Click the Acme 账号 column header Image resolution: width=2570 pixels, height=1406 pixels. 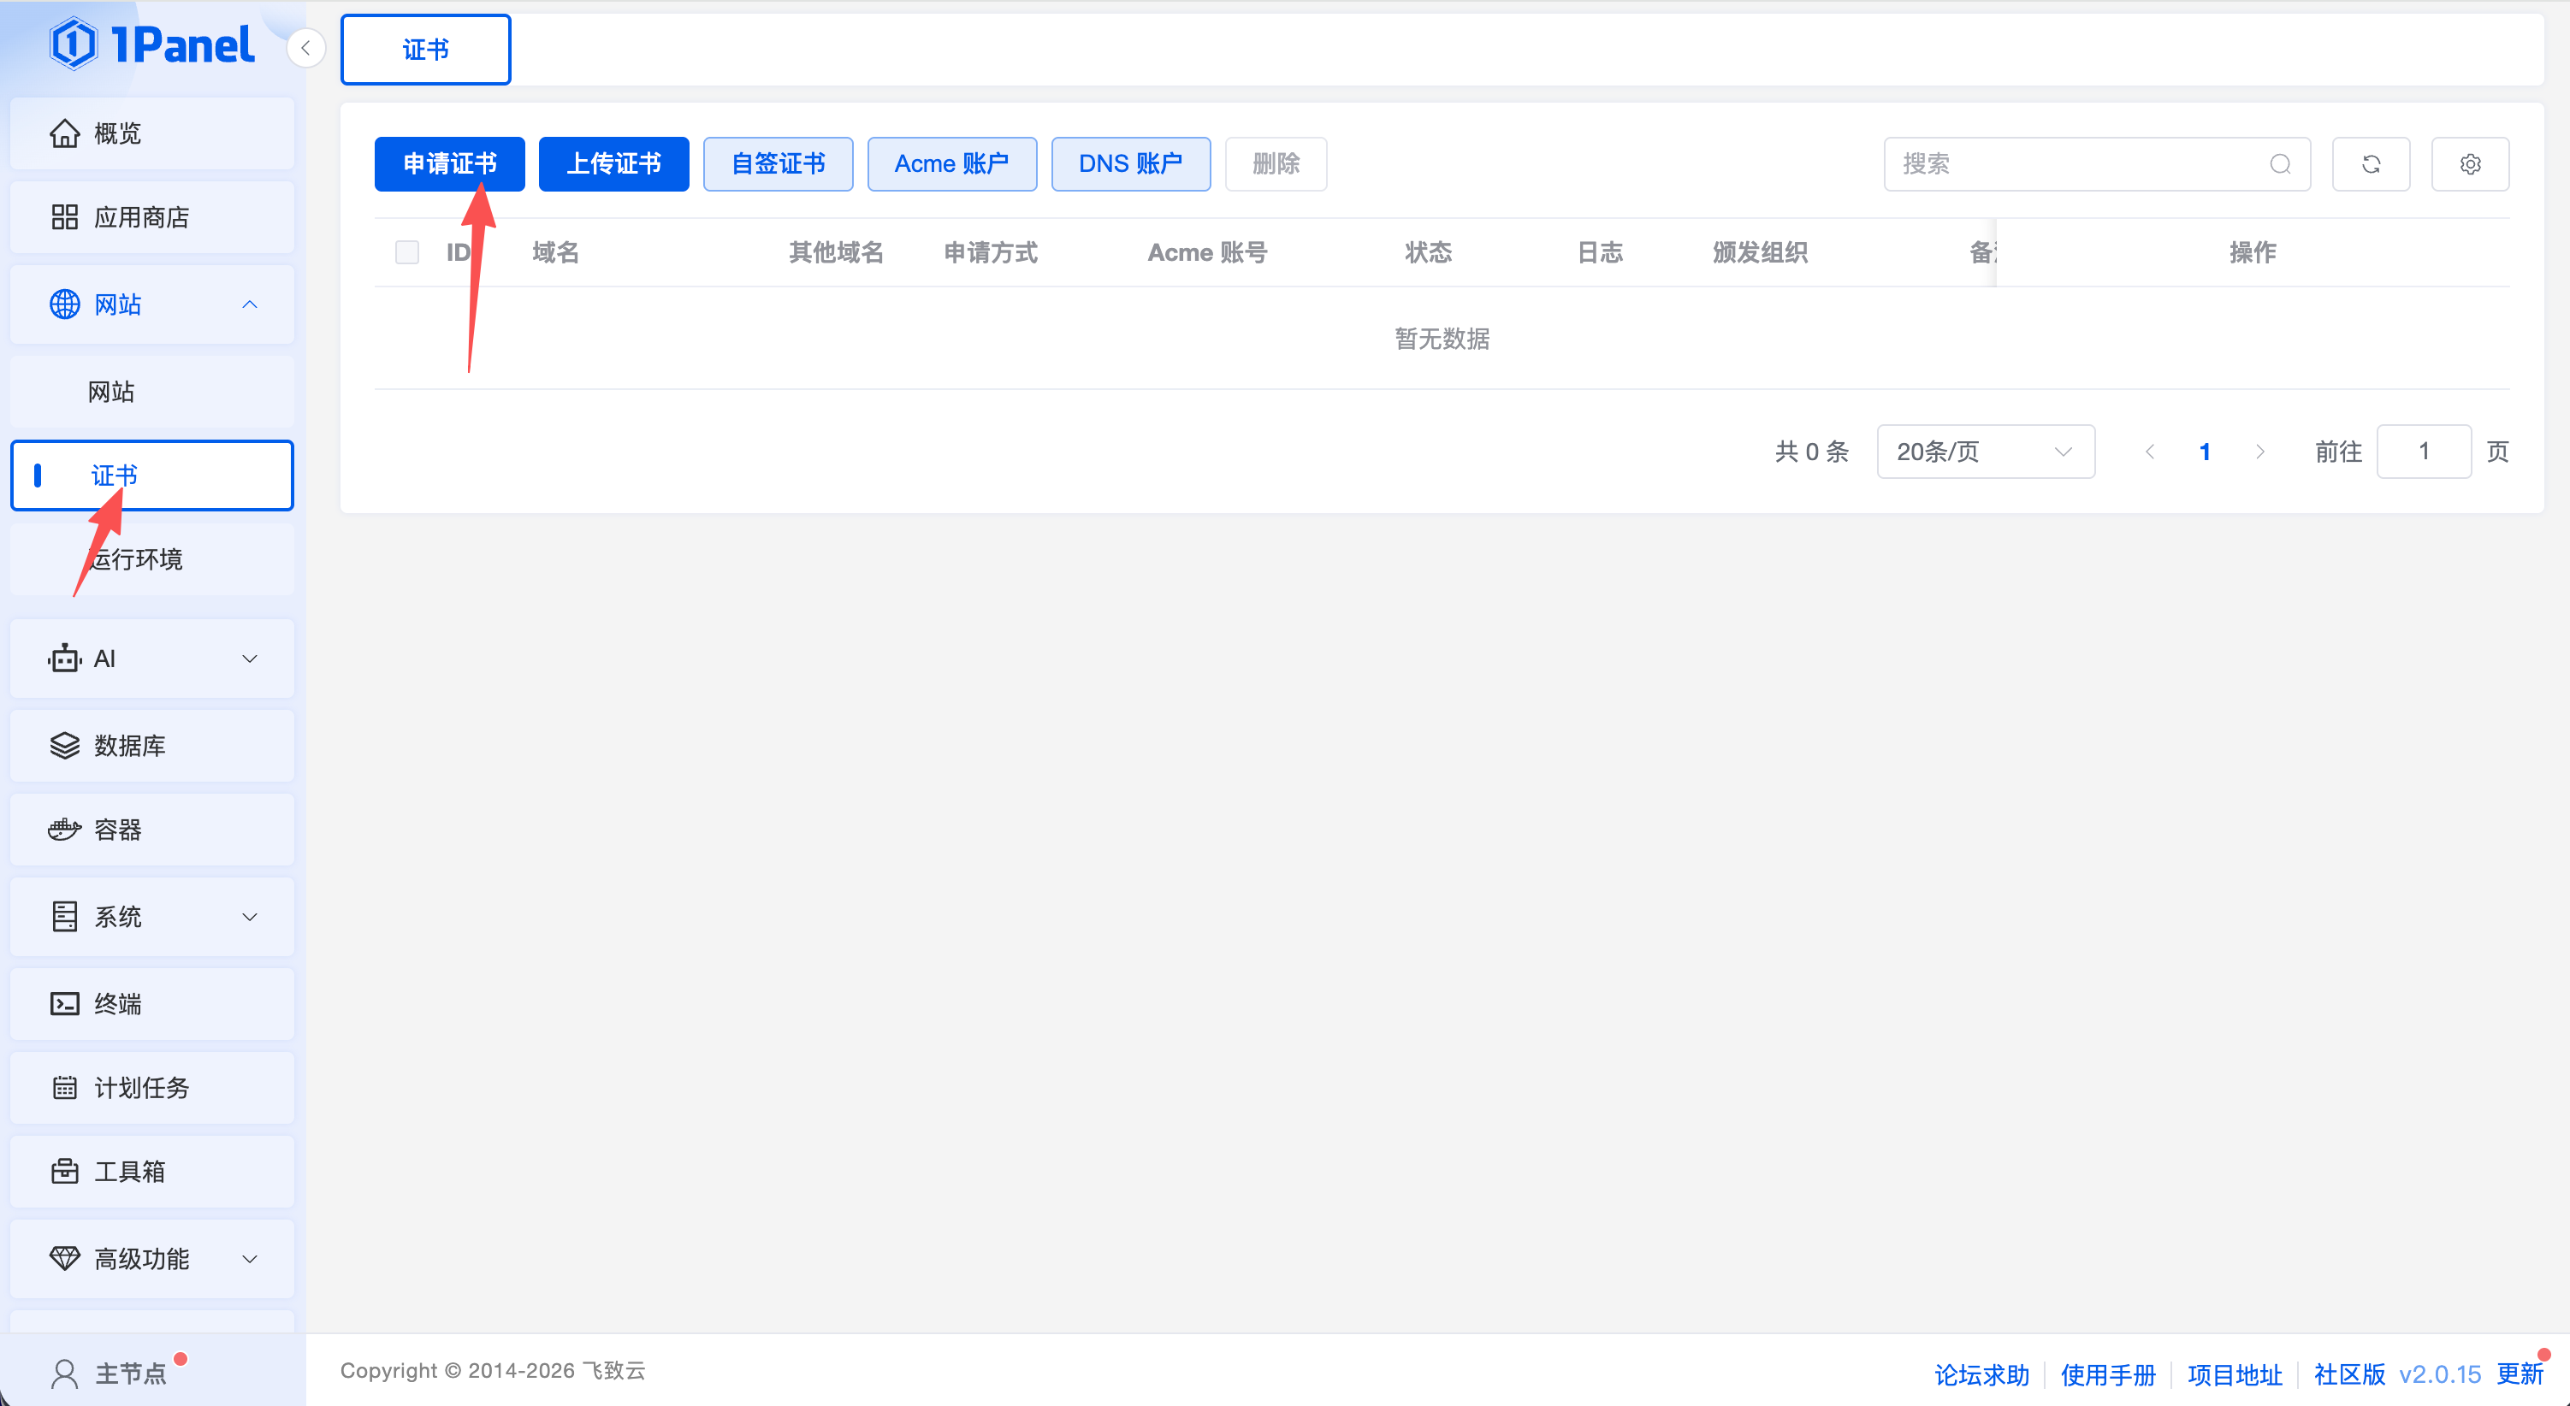tap(1207, 252)
